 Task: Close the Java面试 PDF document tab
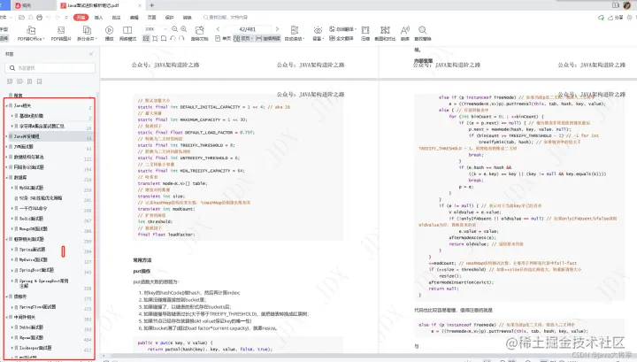click(x=140, y=5)
